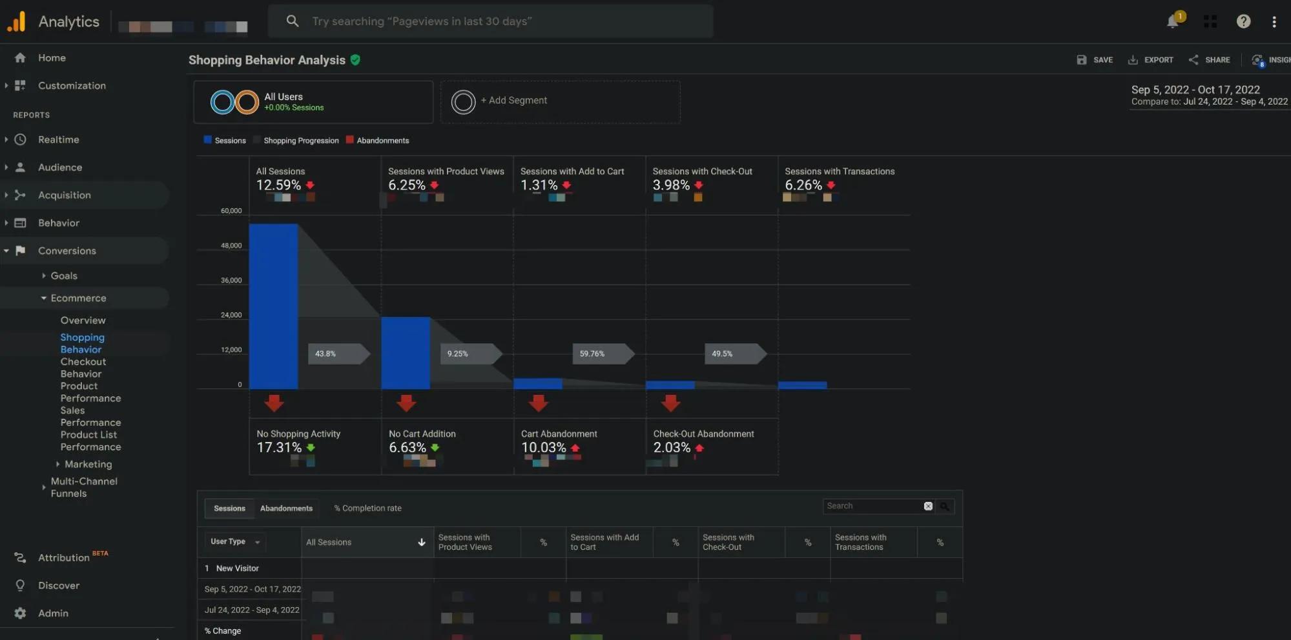The width and height of the screenshot is (1291, 640).
Task: Open the User Type dimension dropdown
Action: pos(234,542)
